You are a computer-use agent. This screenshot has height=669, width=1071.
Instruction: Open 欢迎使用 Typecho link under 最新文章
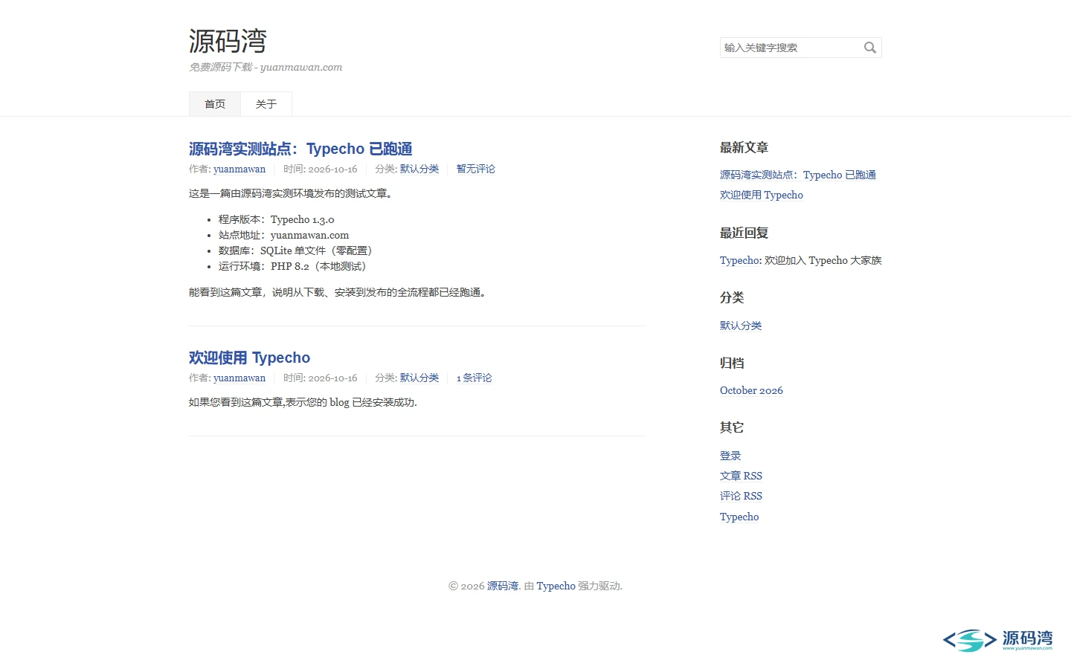tap(762, 195)
